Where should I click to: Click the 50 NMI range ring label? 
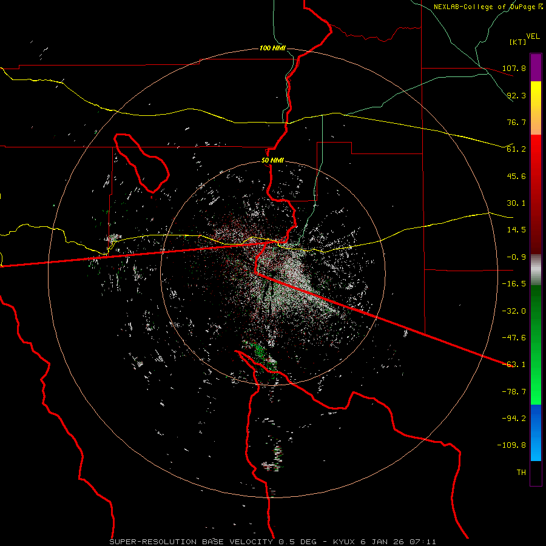tap(272, 161)
